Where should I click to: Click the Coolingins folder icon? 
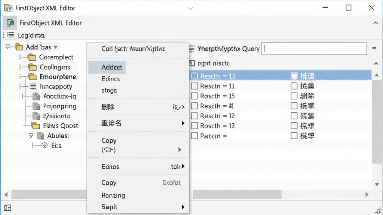click(x=32, y=67)
